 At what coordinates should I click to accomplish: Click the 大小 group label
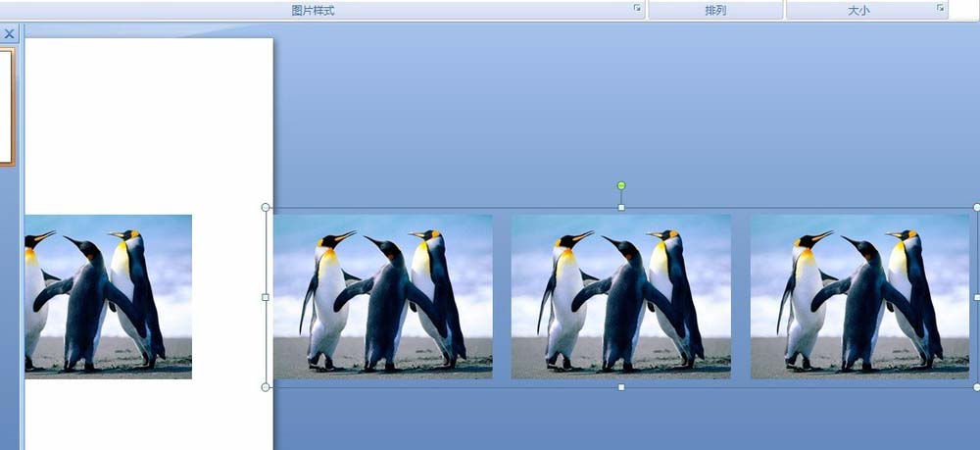(858, 11)
